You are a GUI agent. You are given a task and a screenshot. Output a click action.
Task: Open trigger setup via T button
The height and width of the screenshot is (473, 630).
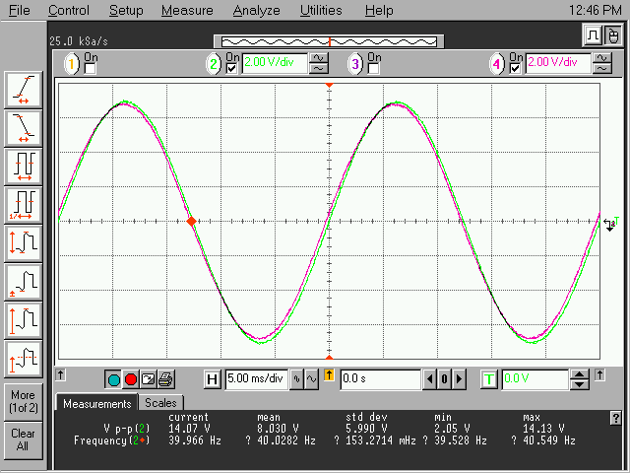click(x=489, y=379)
